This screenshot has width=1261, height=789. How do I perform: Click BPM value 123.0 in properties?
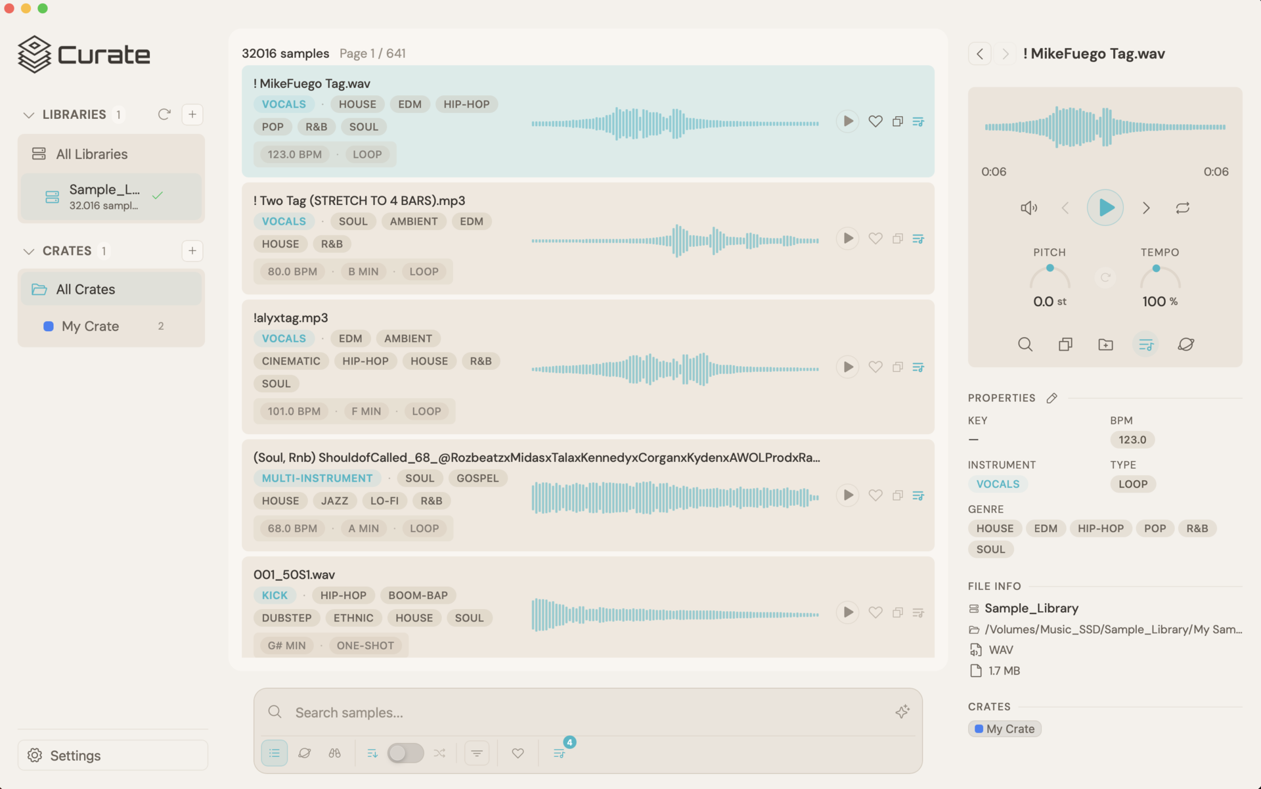tap(1132, 440)
